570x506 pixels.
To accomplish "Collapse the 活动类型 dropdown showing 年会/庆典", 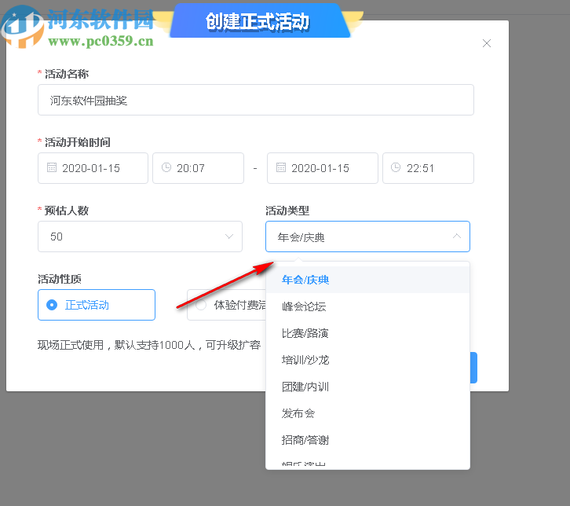I will click(x=367, y=236).
